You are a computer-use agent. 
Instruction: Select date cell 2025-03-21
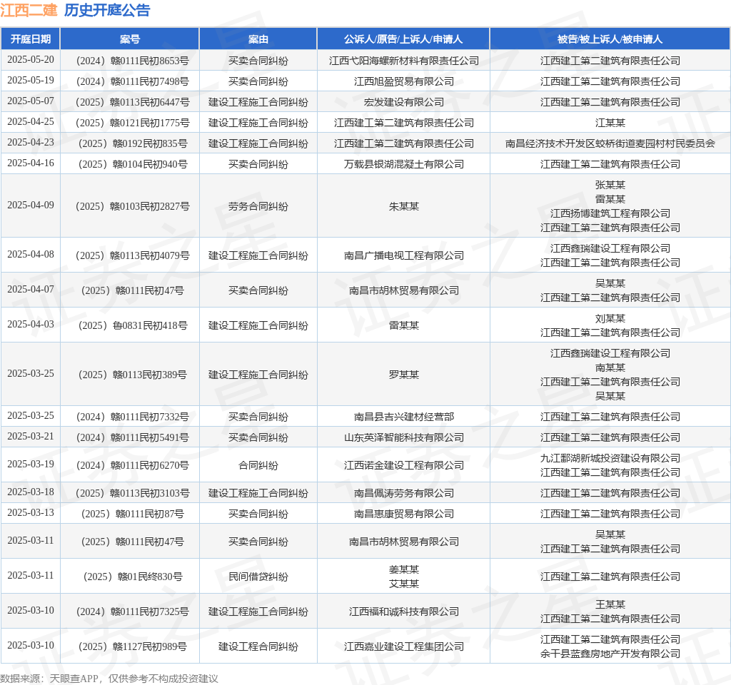(31, 437)
